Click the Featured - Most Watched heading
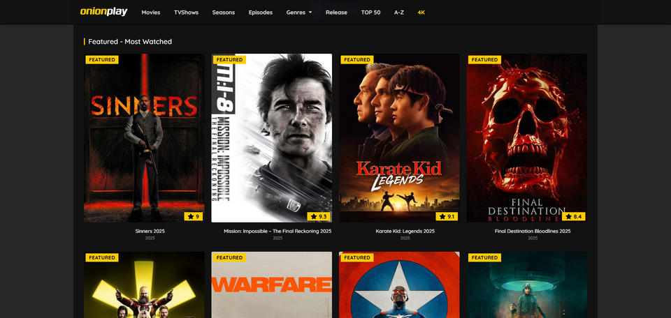 point(130,41)
